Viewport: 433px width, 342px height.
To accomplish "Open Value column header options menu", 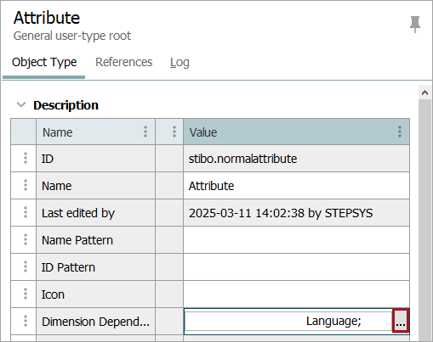I will click(400, 132).
